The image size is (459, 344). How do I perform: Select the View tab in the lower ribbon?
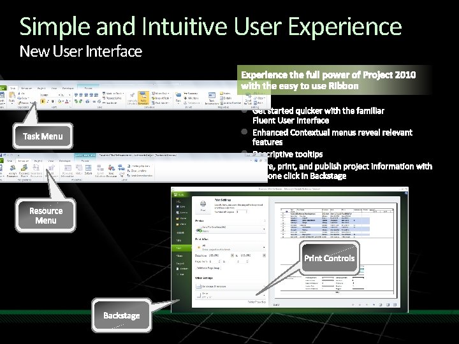tap(50, 161)
